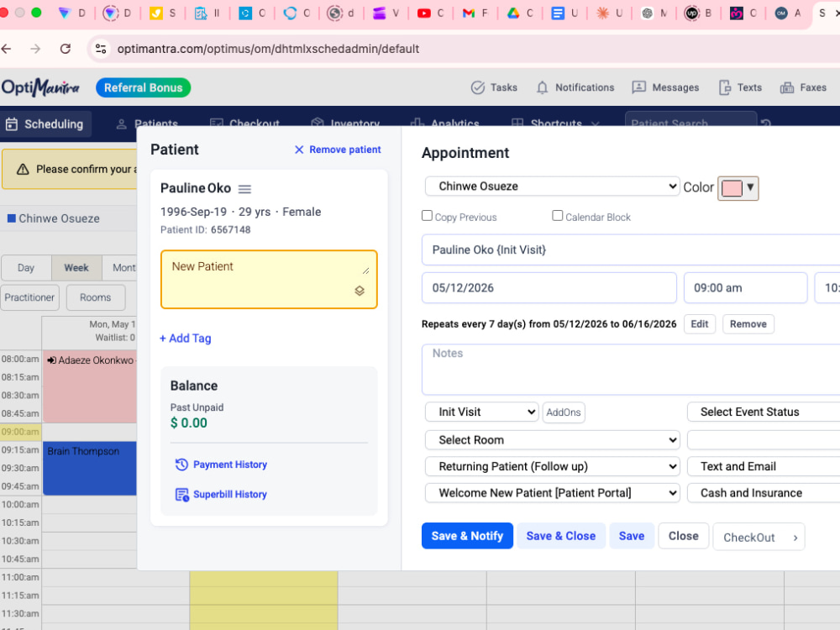This screenshot has width=840, height=630.
Task: Click the Referral Bonus button
Action: [x=143, y=88]
